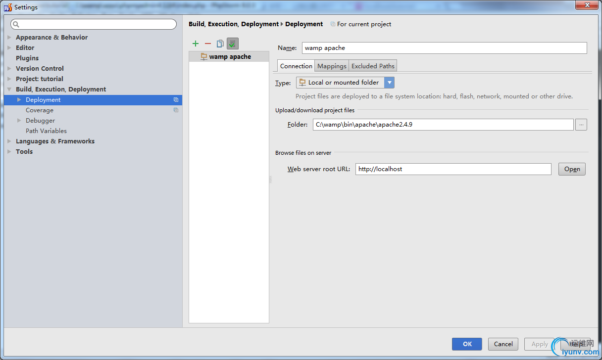Click Open next to web server URL
602x360 pixels.
[x=572, y=169]
